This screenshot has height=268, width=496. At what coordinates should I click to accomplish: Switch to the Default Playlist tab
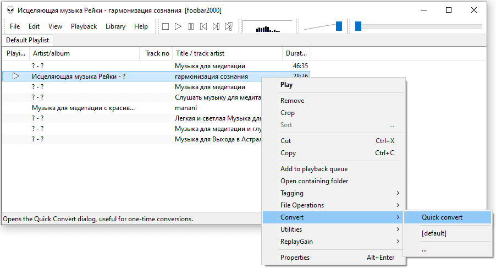point(27,40)
